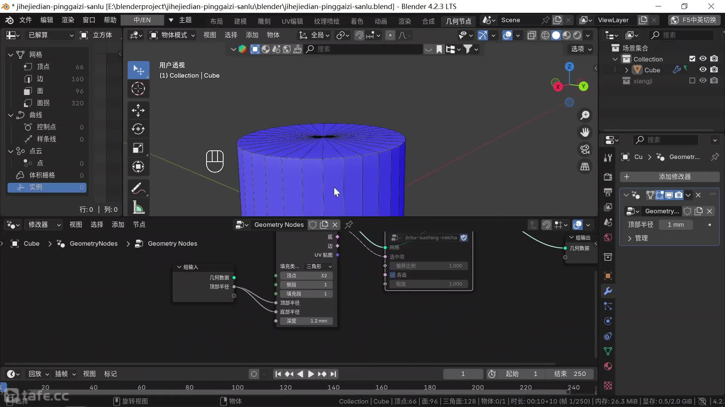Viewport: 725px width, 407px height.
Task: Toggle perspective/orthographic grid icon
Action: click(585, 167)
